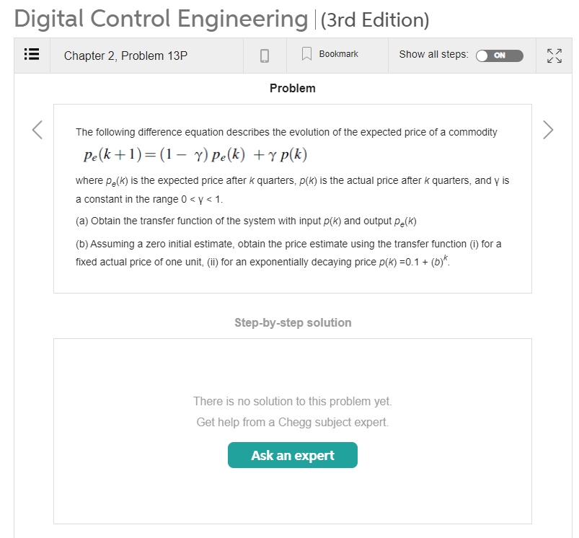Select the problem statement text box
The image size is (579, 538).
(292, 198)
